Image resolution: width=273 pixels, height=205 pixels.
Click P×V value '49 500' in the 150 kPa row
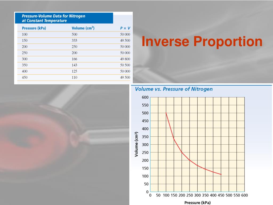click(x=125, y=41)
